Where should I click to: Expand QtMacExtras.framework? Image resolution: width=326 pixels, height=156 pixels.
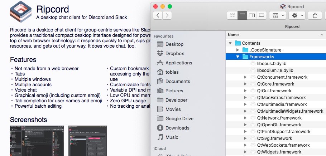pos(245,98)
